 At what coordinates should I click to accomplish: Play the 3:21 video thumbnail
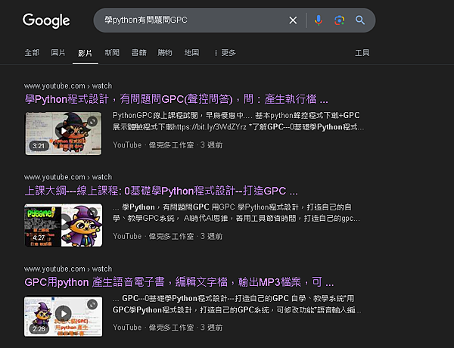point(64,133)
